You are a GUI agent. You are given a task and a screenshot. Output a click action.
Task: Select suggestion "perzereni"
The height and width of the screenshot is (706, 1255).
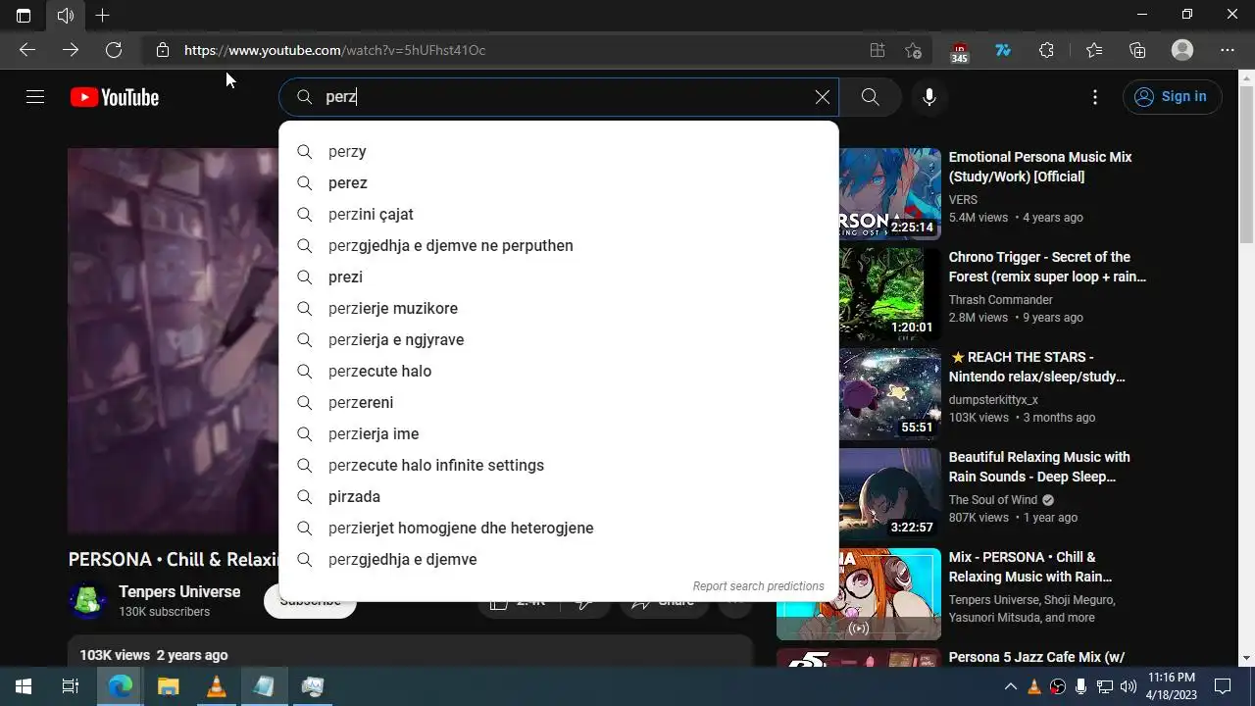559,402
